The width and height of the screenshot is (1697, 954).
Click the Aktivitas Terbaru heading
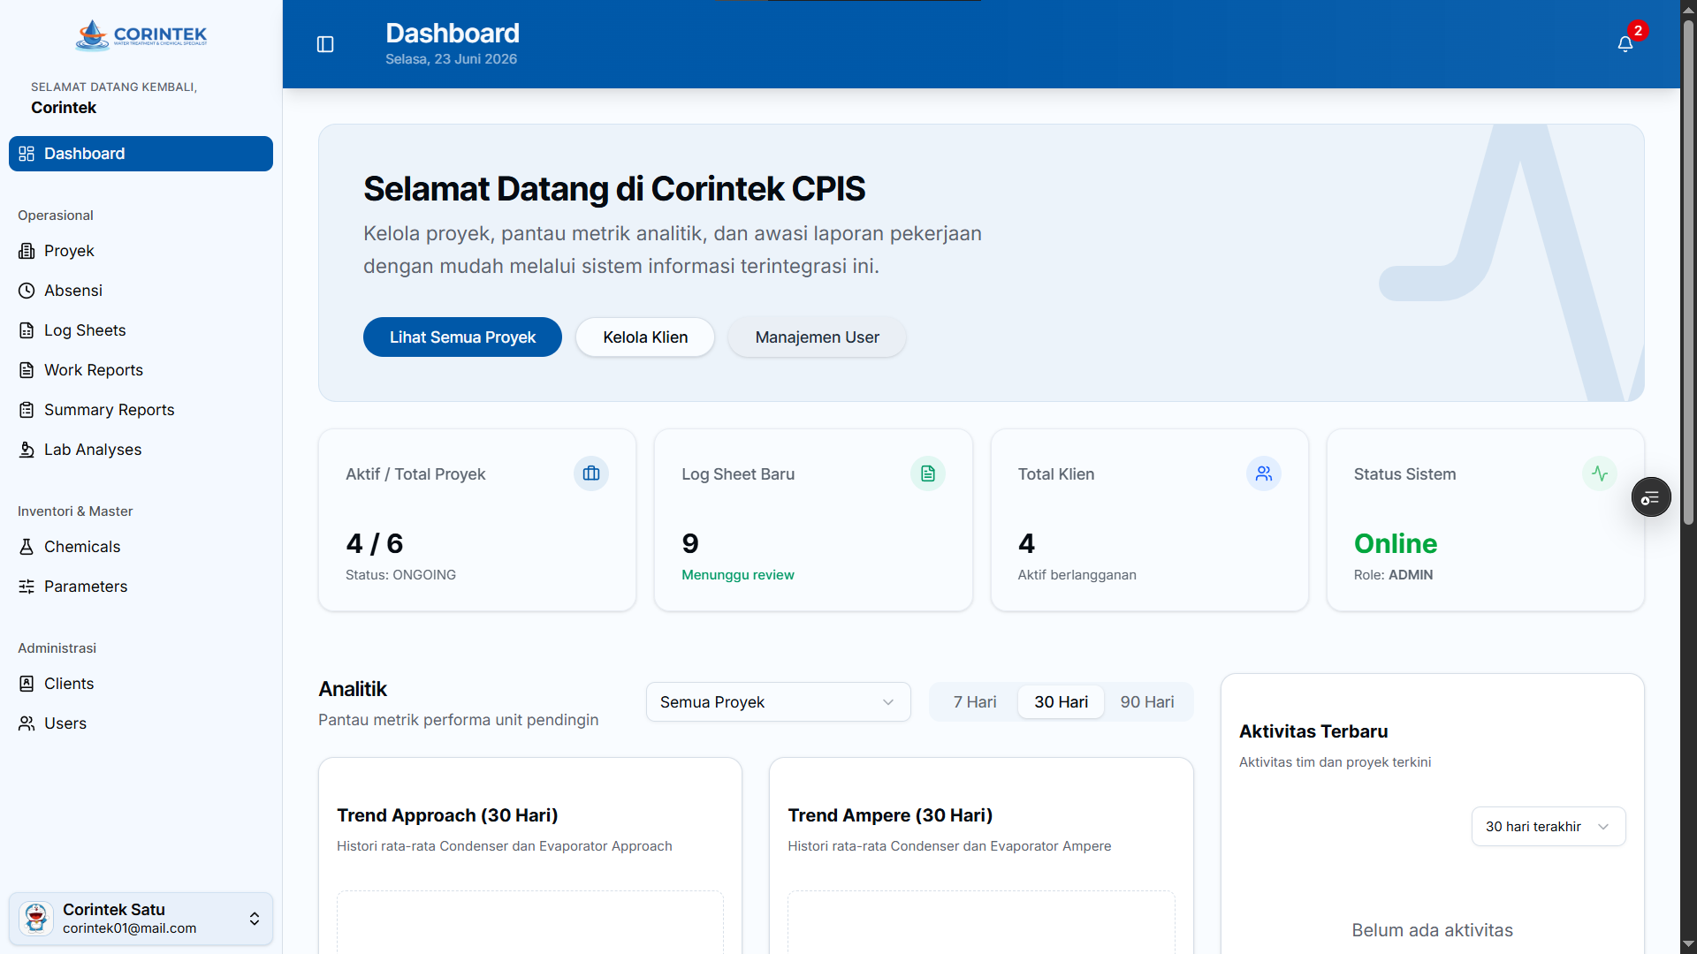[x=1313, y=731]
